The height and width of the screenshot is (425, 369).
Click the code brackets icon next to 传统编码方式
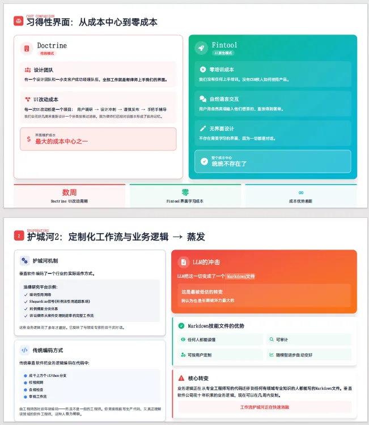click(x=24, y=350)
